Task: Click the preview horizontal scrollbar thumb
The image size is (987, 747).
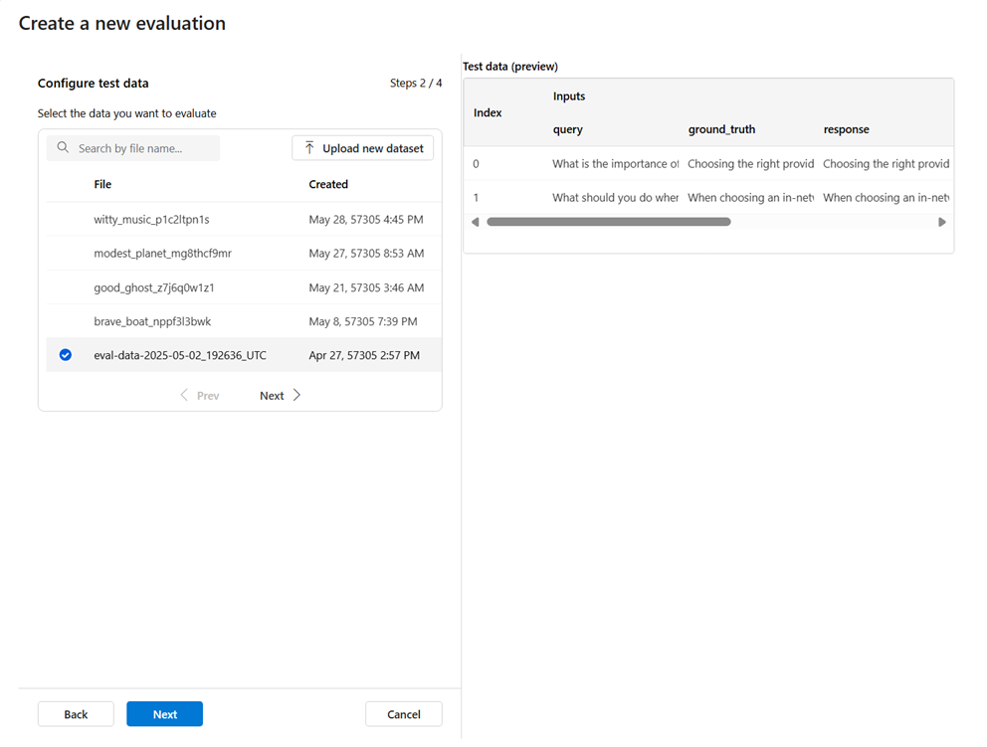Action: click(x=608, y=222)
